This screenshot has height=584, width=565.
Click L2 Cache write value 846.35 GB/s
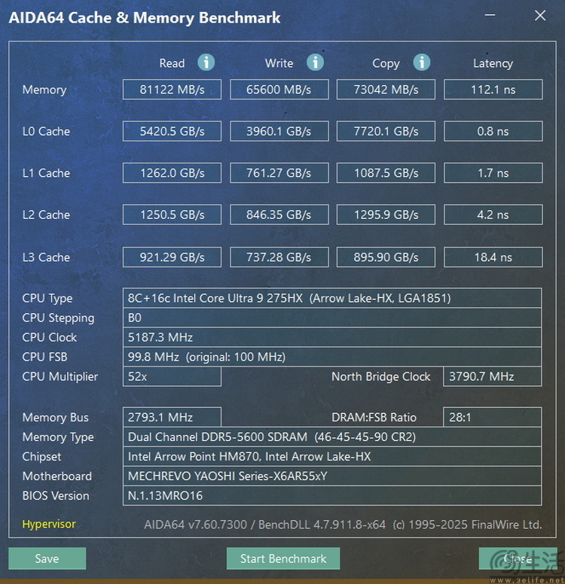pos(279,214)
